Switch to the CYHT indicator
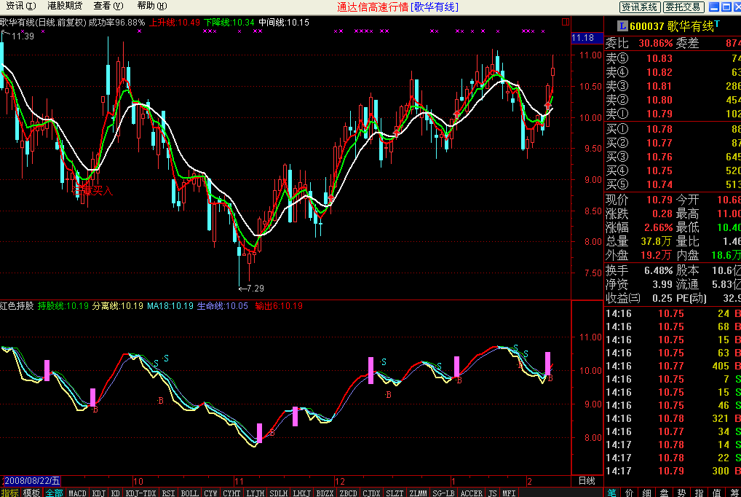This screenshot has width=741, height=497. (231, 493)
